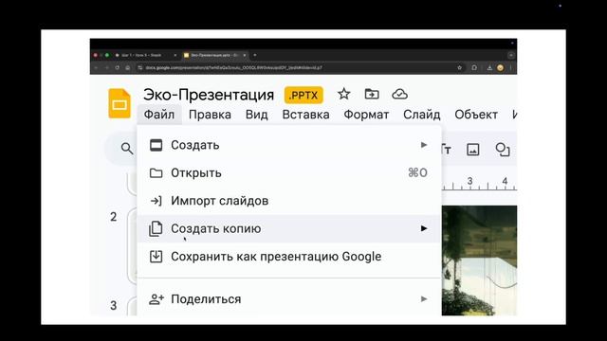This screenshot has width=607, height=341.
Task: Close the Эко-Презентация browser tab
Action: (x=245, y=55)
